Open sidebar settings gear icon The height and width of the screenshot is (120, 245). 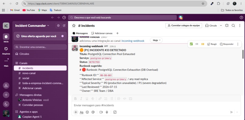(58, 26)
